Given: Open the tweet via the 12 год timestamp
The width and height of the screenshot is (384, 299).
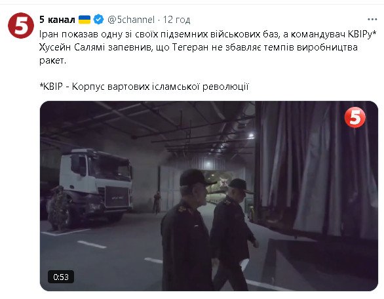Looking at the screenshot, I should (x=176, y=20).
